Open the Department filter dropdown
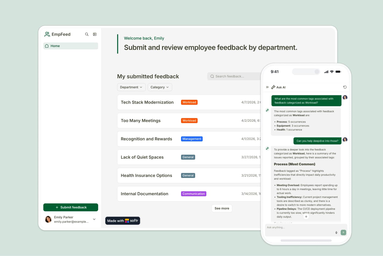Screen dimensions: 383x256 pyautogui.click(x=131, y=87)
